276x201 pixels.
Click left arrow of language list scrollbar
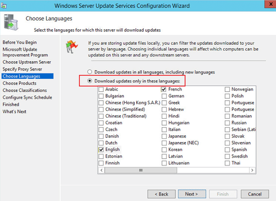[x=102, y=170]
